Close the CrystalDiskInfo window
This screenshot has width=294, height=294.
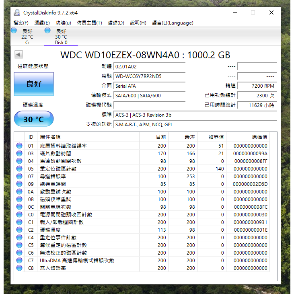tap(271, 13)
